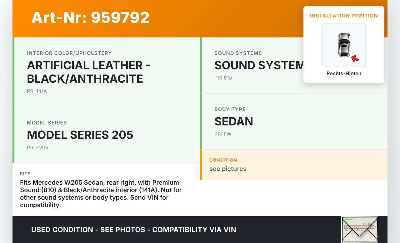This screenshot has height=243, width=400.
Task: Click the Used Condition footer banner text
Action: [134, 230]
